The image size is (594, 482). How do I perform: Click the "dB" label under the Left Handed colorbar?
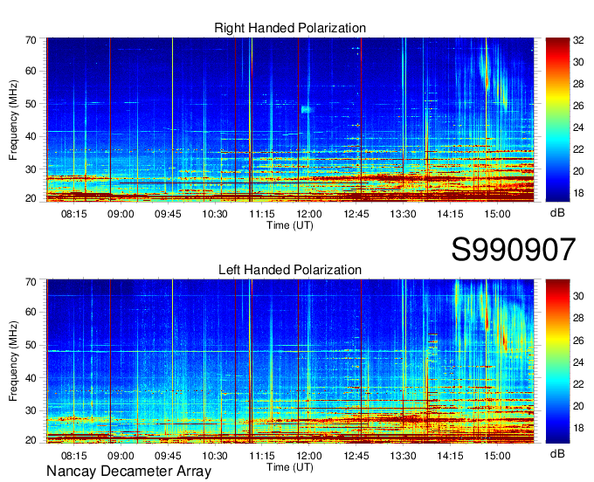pos(557,453)
